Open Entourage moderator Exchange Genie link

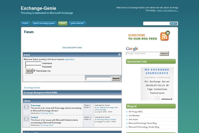47,113
